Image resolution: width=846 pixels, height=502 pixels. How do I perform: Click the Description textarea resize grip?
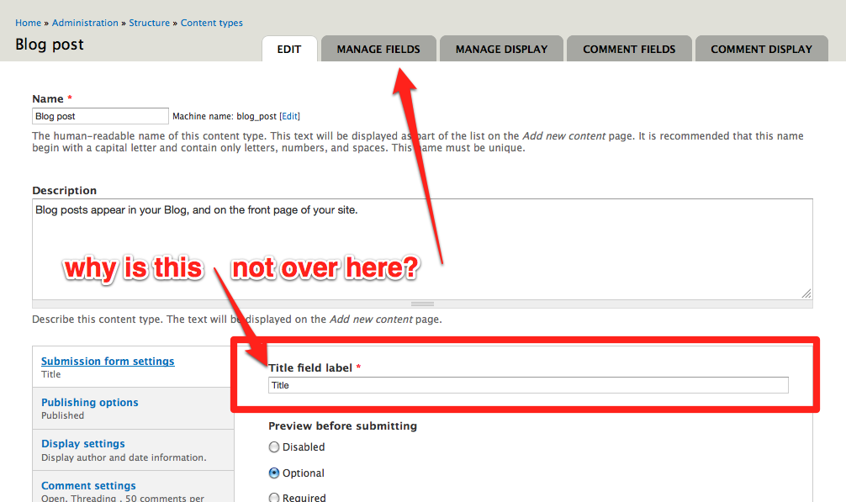(x=806, y=292)
